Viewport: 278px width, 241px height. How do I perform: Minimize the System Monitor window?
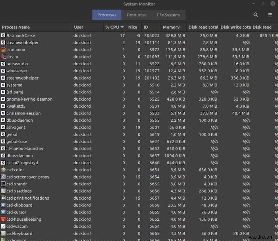coord(253,4)
